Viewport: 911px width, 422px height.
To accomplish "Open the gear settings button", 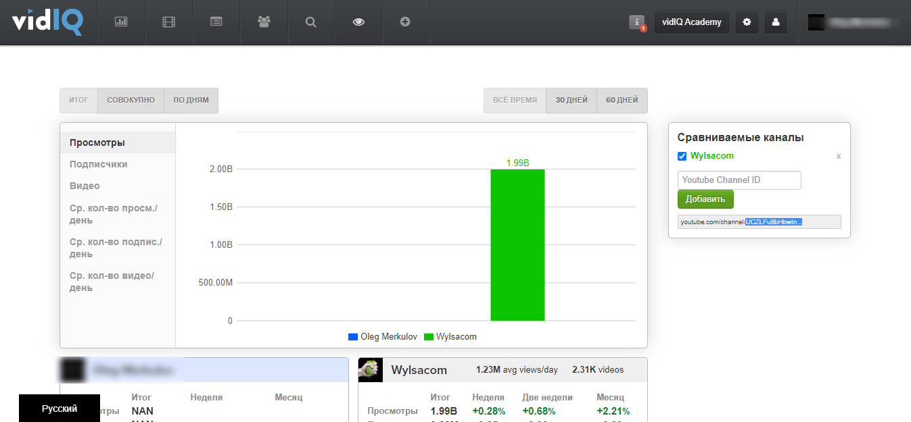I will [x=747, y=22].
